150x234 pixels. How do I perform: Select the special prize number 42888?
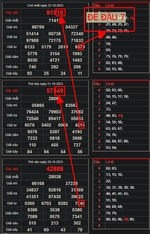pos(55,169)
